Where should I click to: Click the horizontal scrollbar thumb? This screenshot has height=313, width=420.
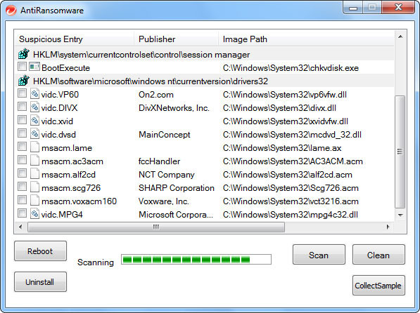click(156, 227)
